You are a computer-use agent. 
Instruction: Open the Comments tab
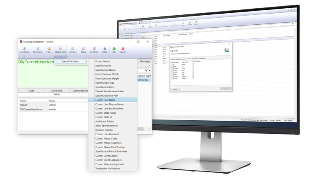pos(79,91)
